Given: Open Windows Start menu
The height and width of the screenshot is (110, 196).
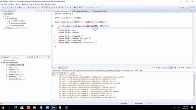Looking at the screenshot, I should 3,107.
